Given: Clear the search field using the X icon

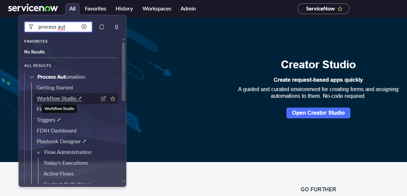Looking at the screenshot, I should click(84, 27).
